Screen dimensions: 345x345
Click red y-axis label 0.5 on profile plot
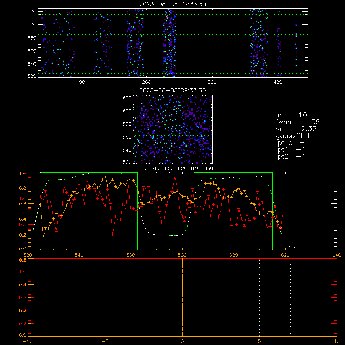23,225
